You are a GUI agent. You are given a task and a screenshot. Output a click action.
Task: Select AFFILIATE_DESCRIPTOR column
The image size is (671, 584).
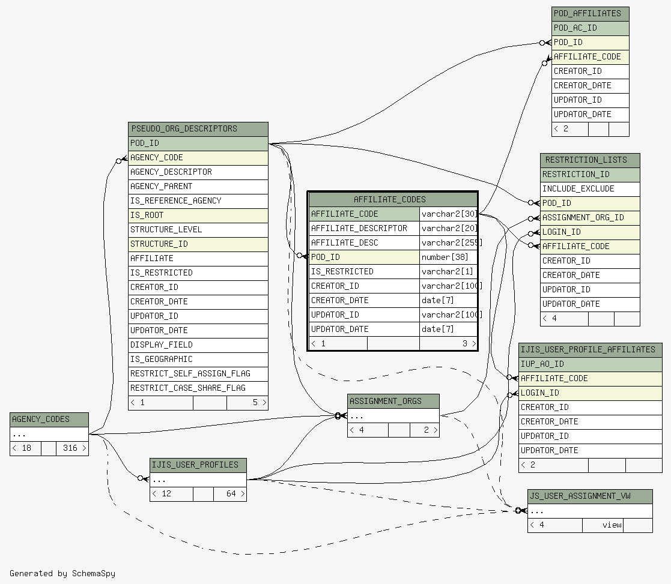tap(364, 229)
